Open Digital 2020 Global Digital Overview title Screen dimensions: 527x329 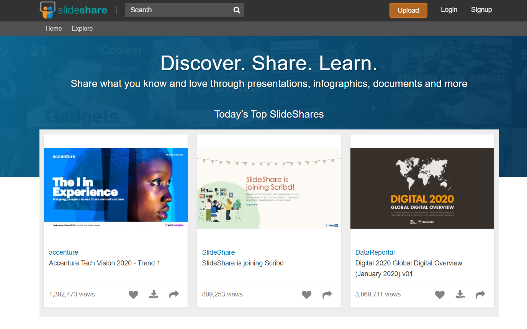pos(409,268)
